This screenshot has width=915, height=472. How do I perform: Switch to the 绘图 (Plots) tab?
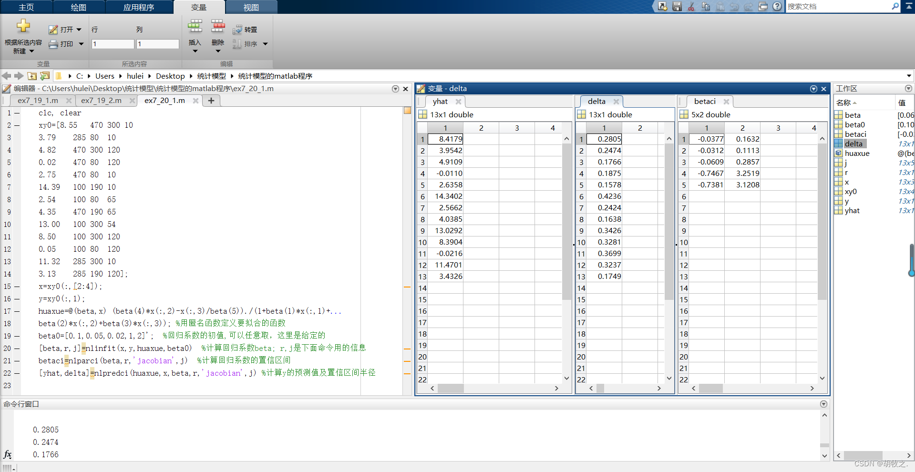pos(79,7)
